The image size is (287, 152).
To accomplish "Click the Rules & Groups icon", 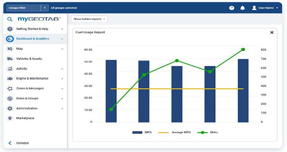I will (10, 98).
